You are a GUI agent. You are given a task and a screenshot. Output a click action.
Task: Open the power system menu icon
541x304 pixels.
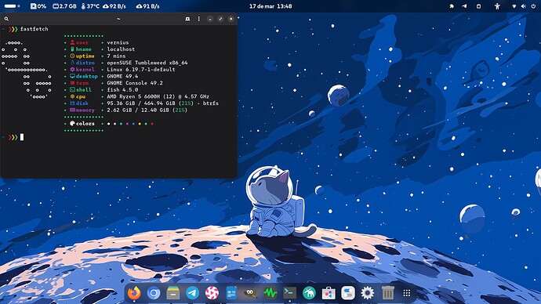(533, 6)
